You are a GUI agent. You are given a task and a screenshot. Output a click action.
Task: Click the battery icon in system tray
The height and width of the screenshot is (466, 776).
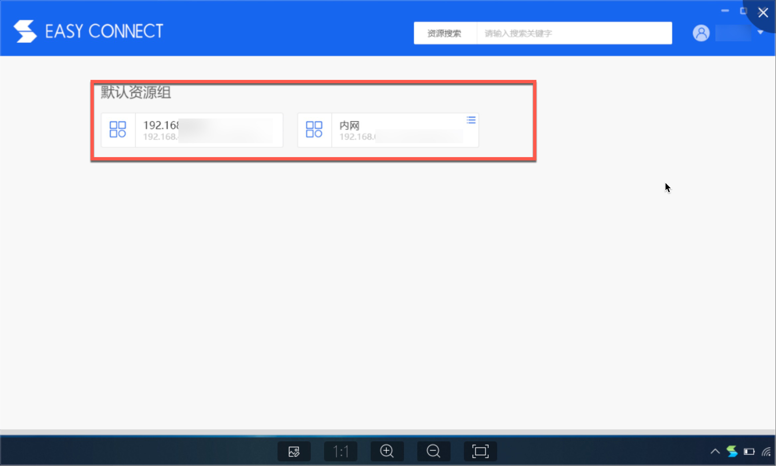point(749,452)
